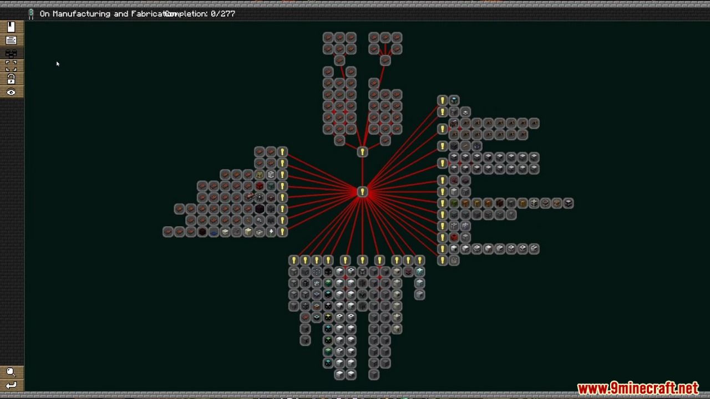Select the far-left end node of left cluster
The height and width of the screenshot is (399, 710).
coord(168,232)
